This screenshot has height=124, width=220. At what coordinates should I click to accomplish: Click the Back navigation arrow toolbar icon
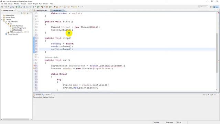[76, 7]
